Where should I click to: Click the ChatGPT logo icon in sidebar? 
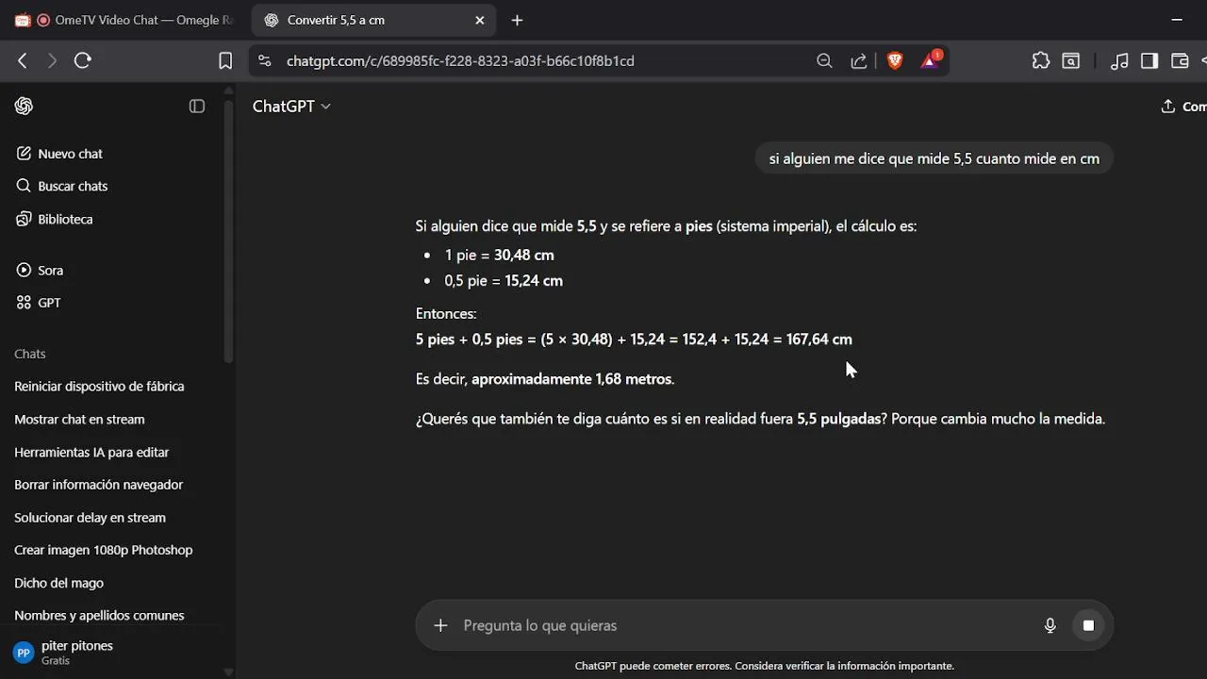[x=24, y=107]
